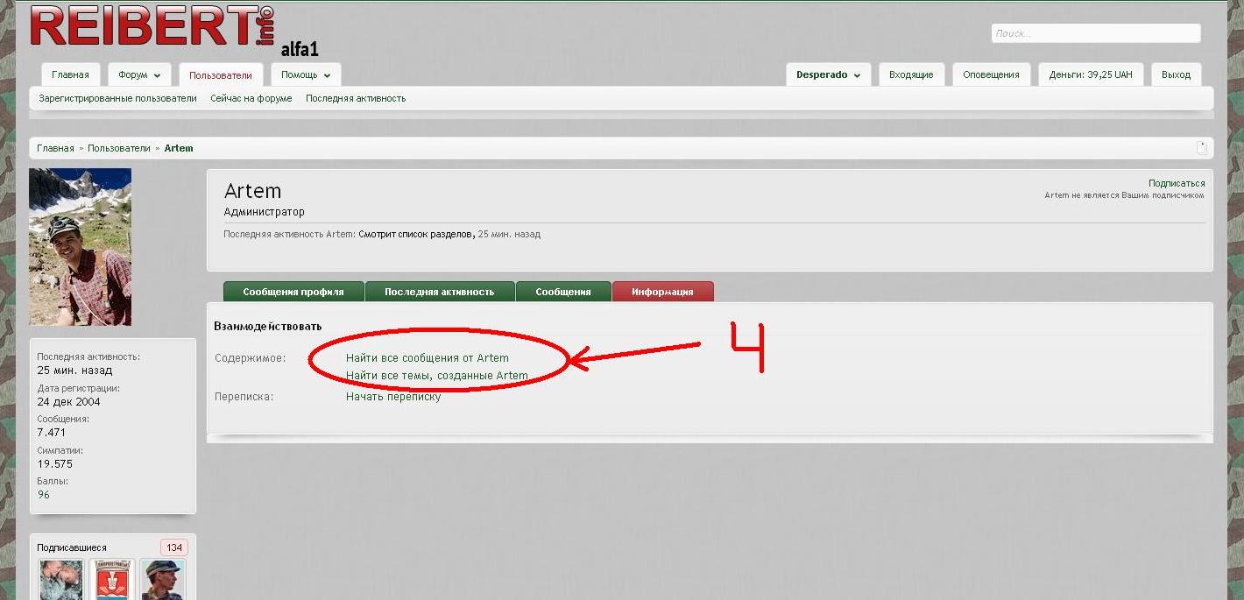Screen dimensions: 1244x600
Task: Open Сейчас на форуме sub-link
Action: tap(251, 98)
